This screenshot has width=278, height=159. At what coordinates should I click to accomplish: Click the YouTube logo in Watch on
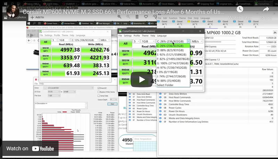click(x=43, y=149)
